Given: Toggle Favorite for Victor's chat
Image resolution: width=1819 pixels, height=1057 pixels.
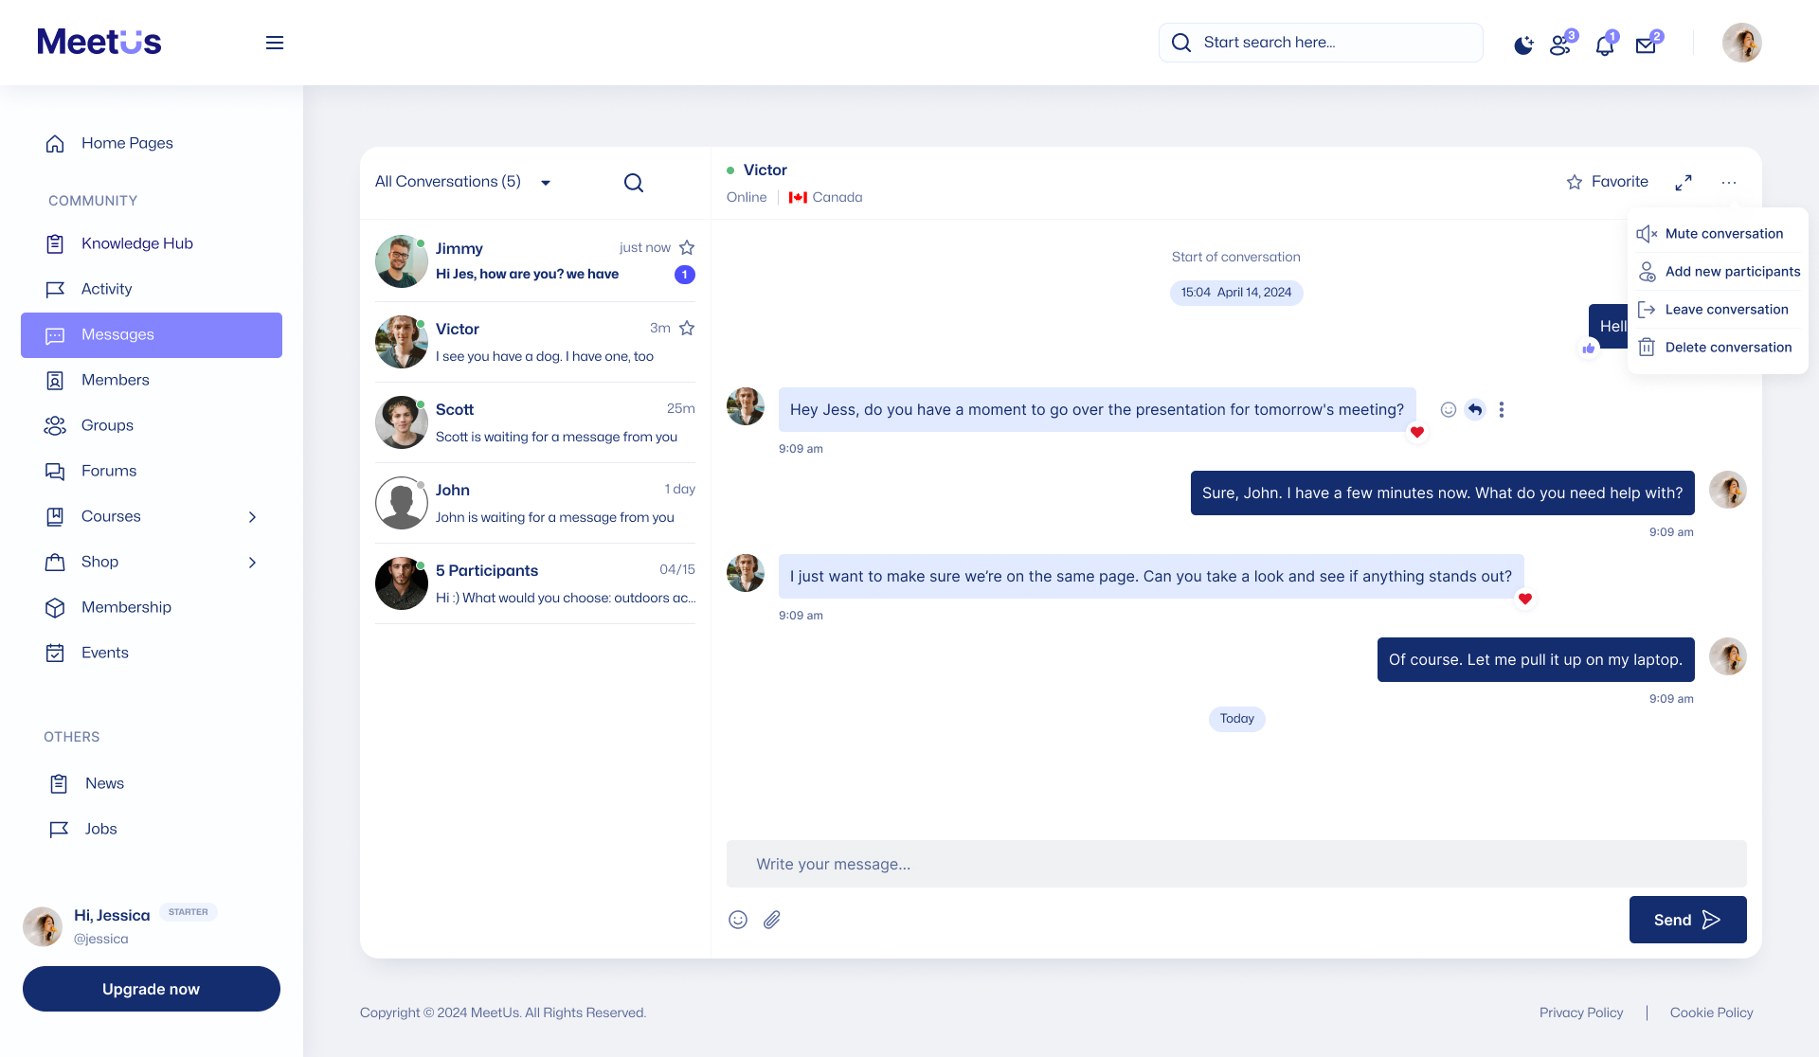Looking at the screenshot, I should pyautogui.click(x=1608, y=182).
